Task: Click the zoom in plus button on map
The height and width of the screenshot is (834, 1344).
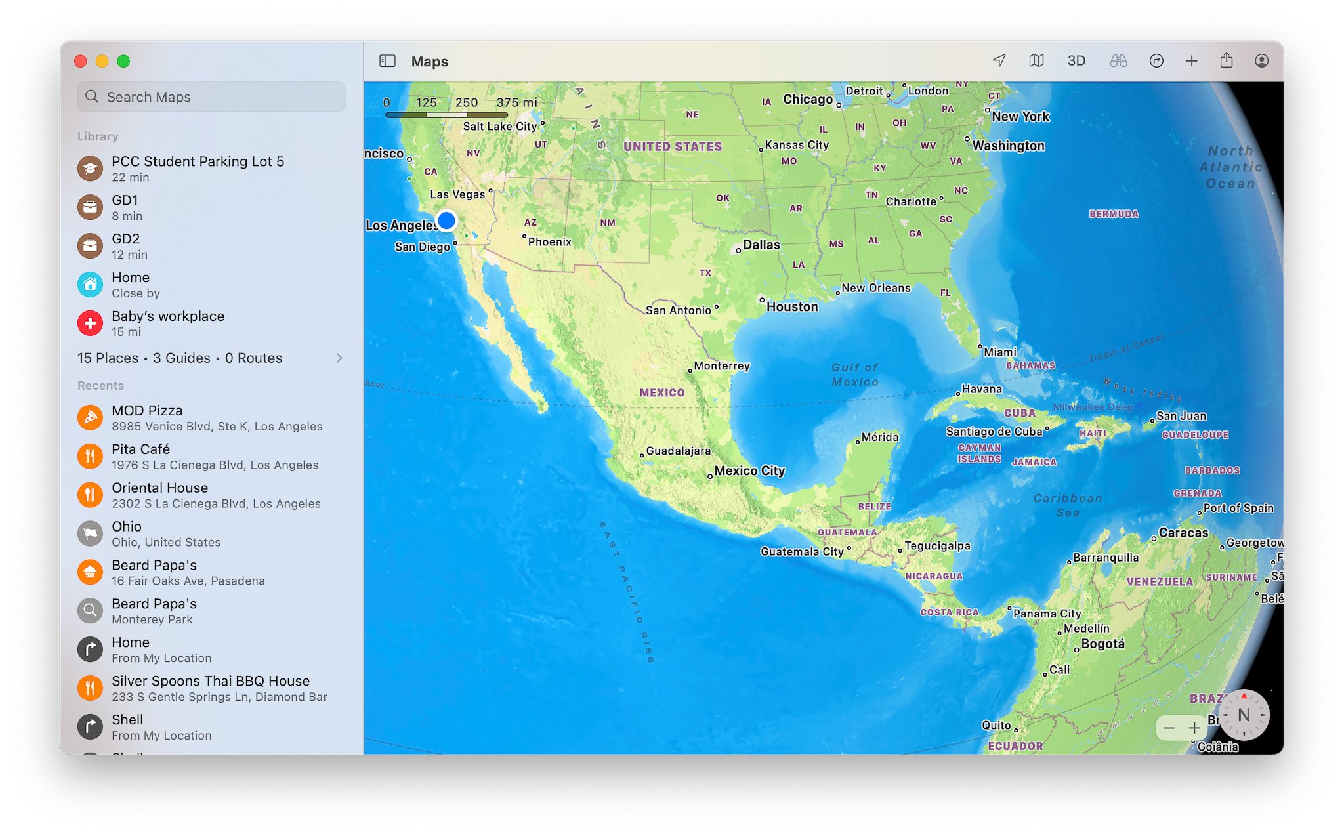Action: click(1195, 728)
